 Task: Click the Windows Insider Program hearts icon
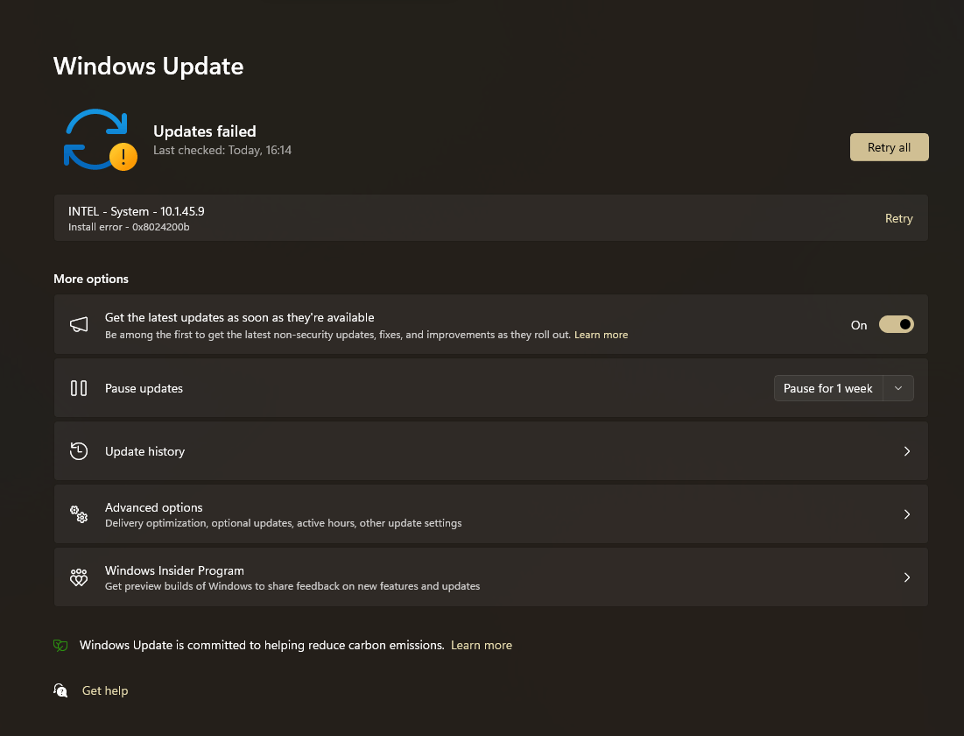[79, 577]
